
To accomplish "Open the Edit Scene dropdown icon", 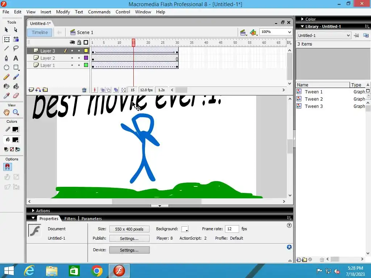I will tap(243, 32).
